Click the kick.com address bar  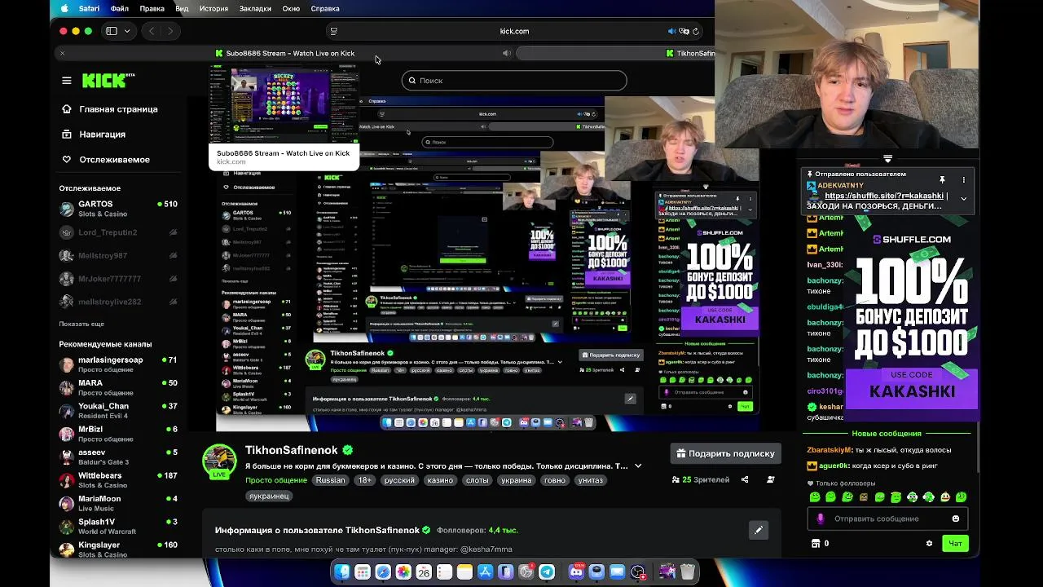[514, 31]
